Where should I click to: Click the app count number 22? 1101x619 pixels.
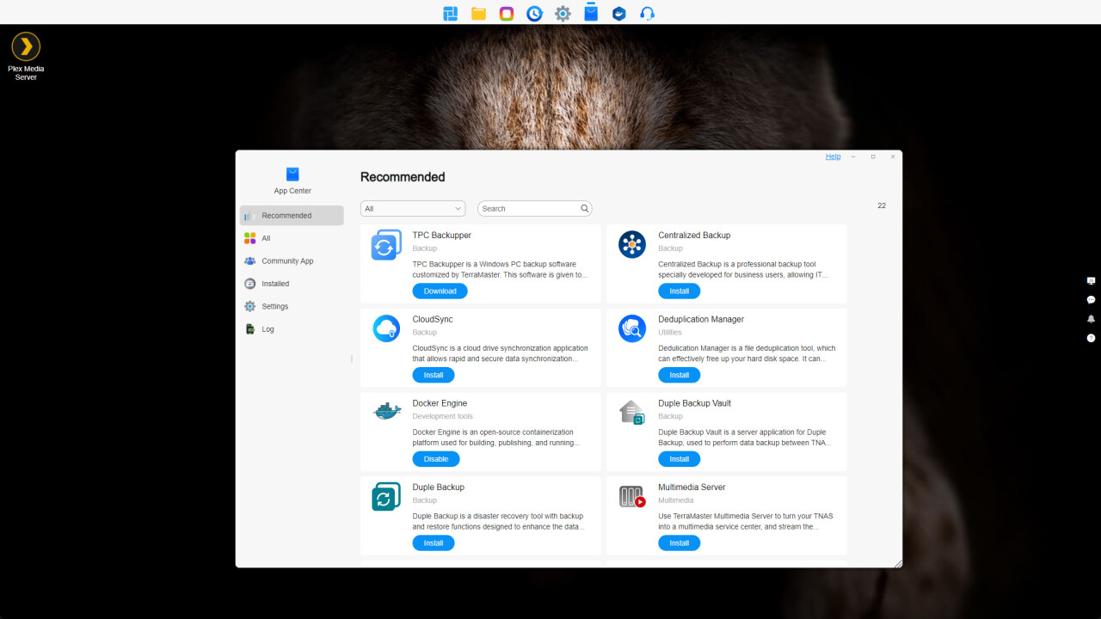pos(882,205)
